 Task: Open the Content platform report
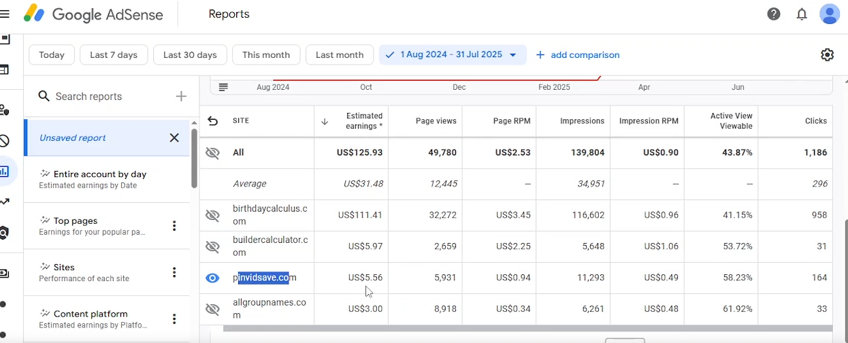point(107,318)
